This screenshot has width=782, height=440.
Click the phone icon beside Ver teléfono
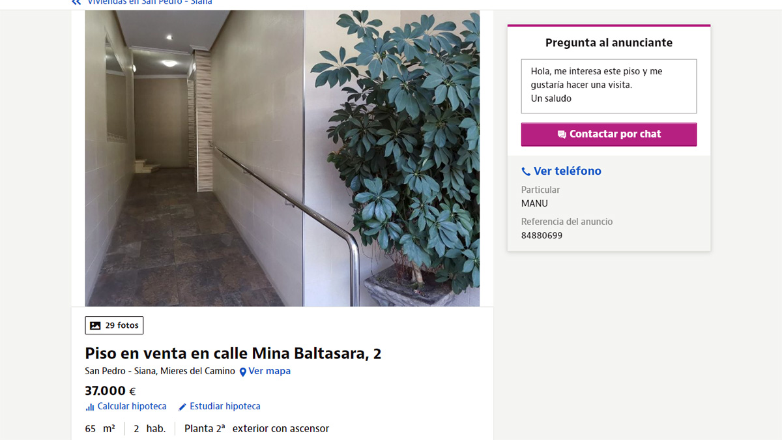pyautogui.click(x=526, y=171)
